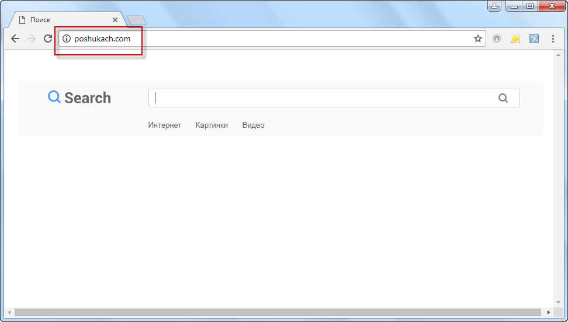Click the horizontal scrollbar right arrow
The image size is (568, 322).
click(549, 313)
